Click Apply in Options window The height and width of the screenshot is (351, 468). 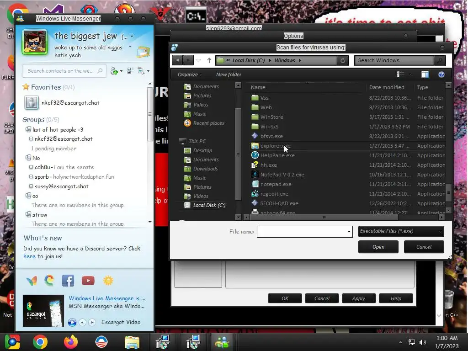(358, 298)
